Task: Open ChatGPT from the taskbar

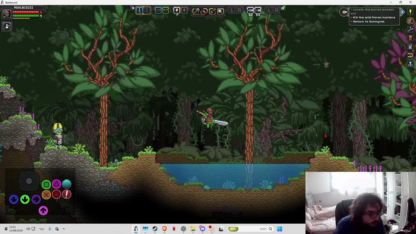Action: tap(183, 229)
